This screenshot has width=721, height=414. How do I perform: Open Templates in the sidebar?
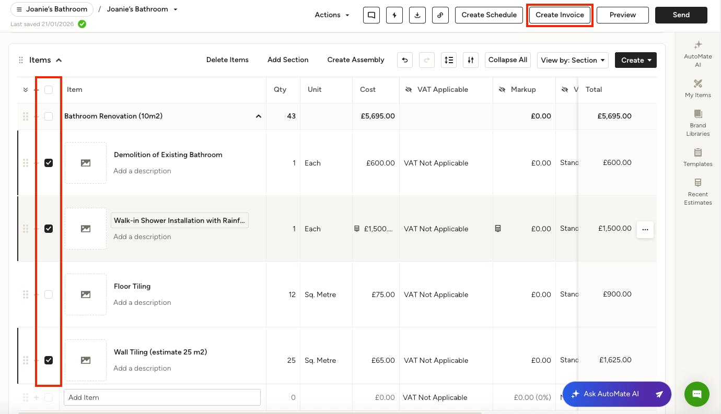pos(698,157)
